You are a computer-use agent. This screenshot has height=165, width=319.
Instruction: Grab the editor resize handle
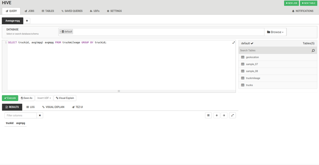pos(119,91)
